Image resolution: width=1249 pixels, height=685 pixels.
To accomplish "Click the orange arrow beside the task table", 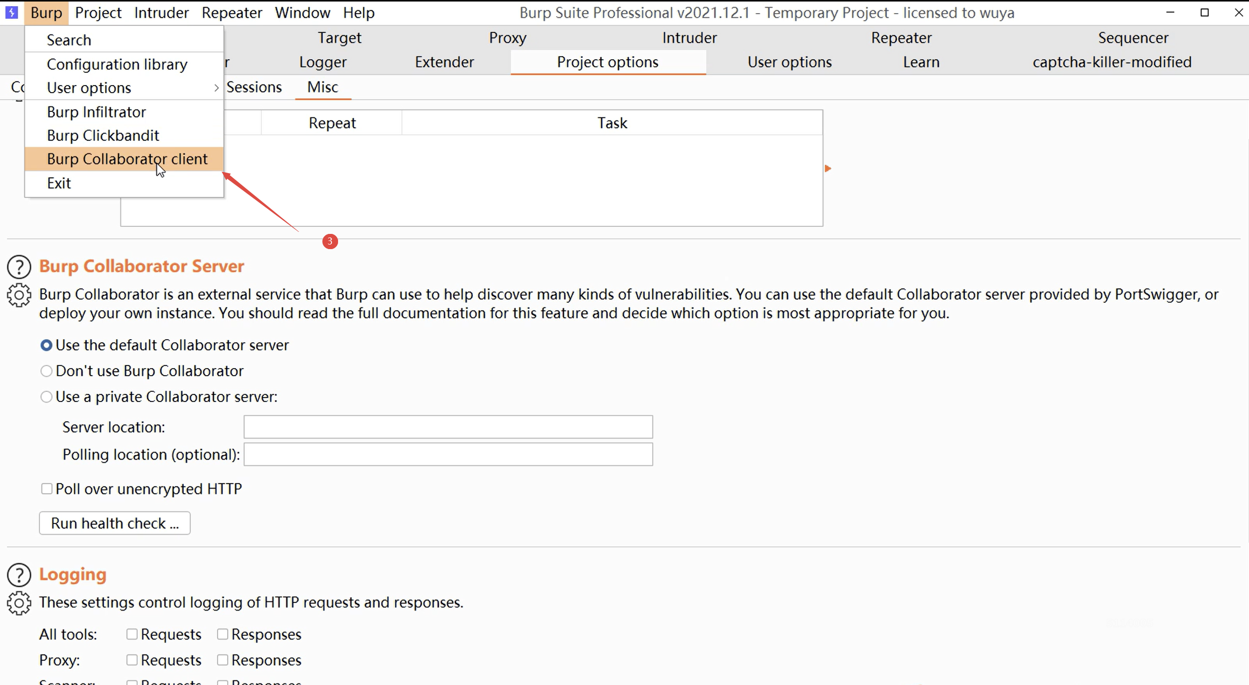I will [x=827, y=168].
